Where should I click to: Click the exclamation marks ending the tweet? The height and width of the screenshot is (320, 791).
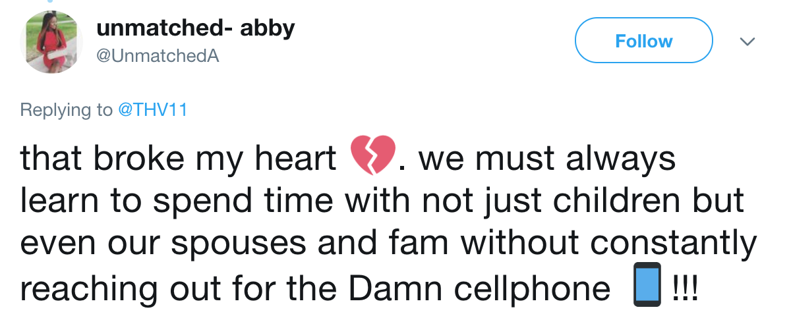pyautogui.click(x=682, y=288)
